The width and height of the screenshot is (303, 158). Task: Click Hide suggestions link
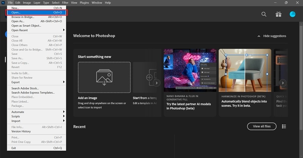[275, 36]
